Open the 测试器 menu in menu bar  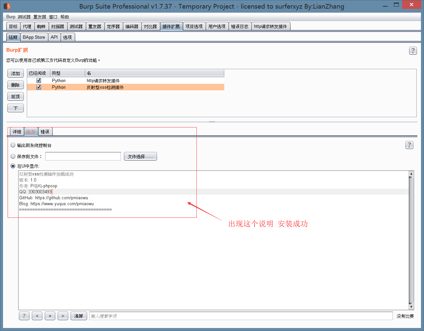click(24, 17)
